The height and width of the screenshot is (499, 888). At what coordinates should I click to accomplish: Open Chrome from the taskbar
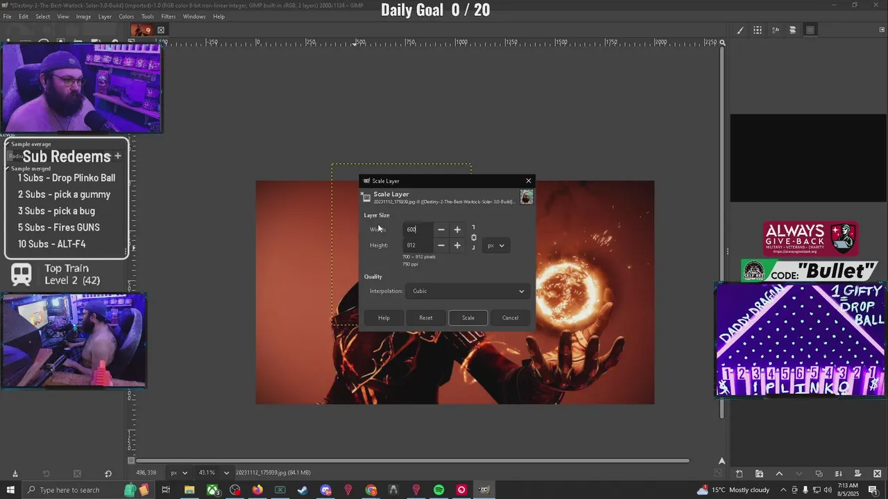coord(371,490)
